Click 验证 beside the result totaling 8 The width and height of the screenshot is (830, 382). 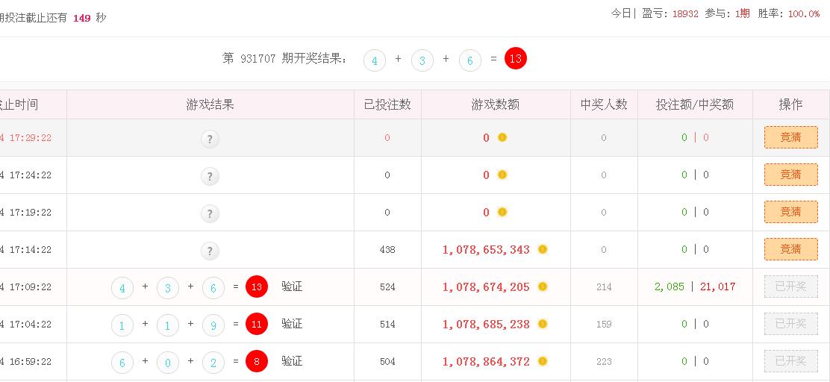(292, 361)
